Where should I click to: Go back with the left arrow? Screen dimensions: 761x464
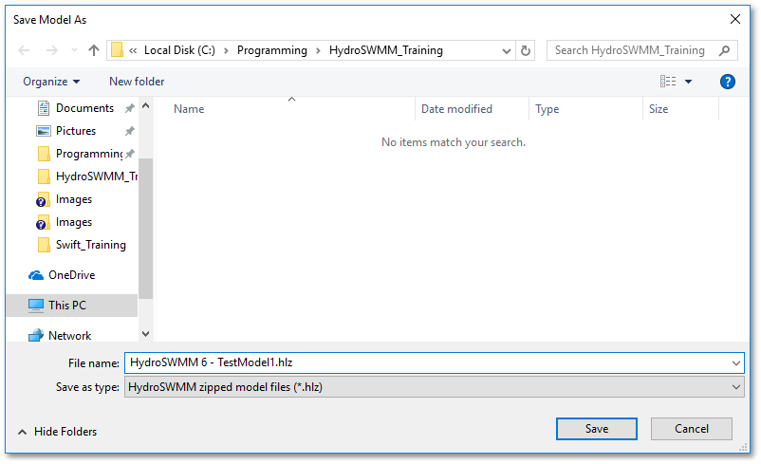point(24,50)
